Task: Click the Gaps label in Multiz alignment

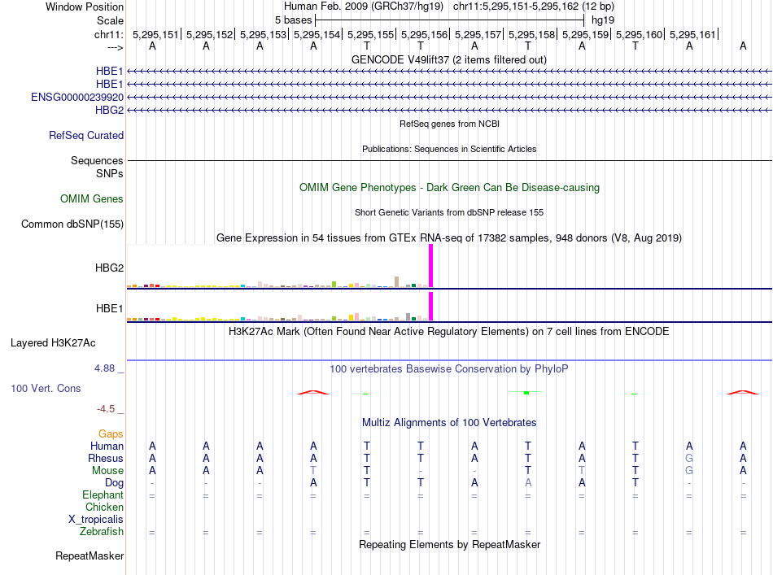Action: point(111,433)
